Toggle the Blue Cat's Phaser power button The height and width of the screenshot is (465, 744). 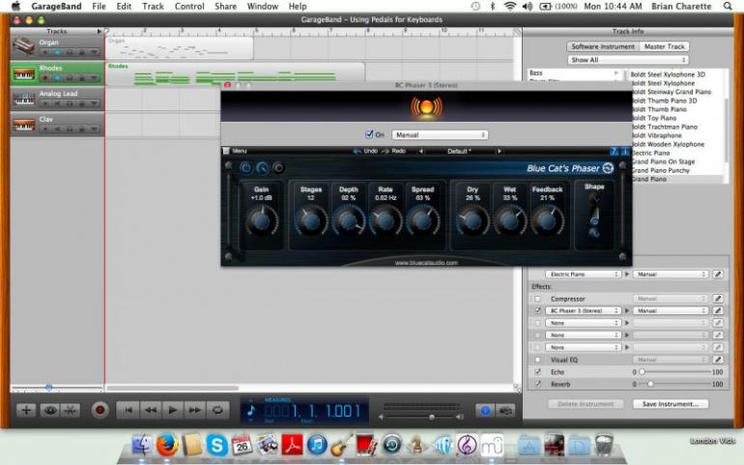(245, 167)
